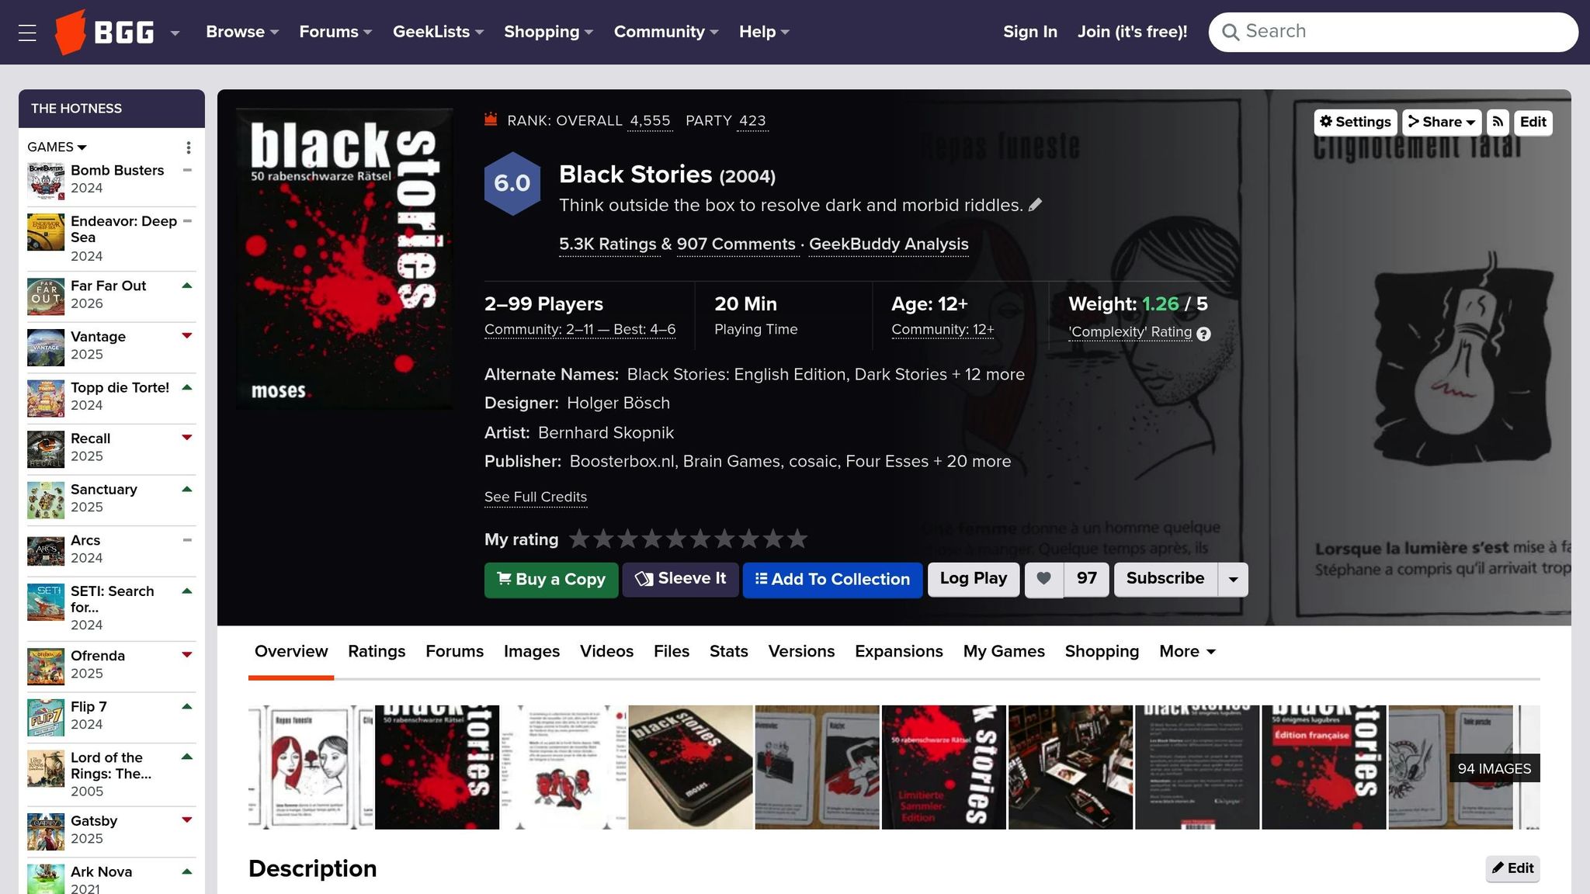1590x894 pixels.
Task: Click the Complexity Rating help icon
Action: click(1203, 334)
